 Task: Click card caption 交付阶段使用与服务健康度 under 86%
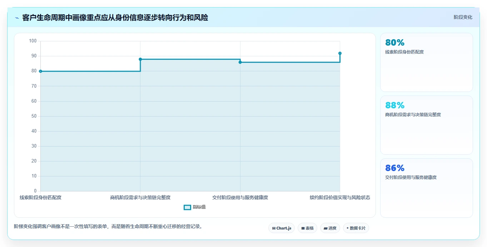(x=411, y=177)
